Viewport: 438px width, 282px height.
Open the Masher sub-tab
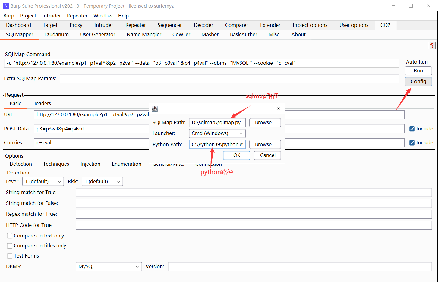210,34
